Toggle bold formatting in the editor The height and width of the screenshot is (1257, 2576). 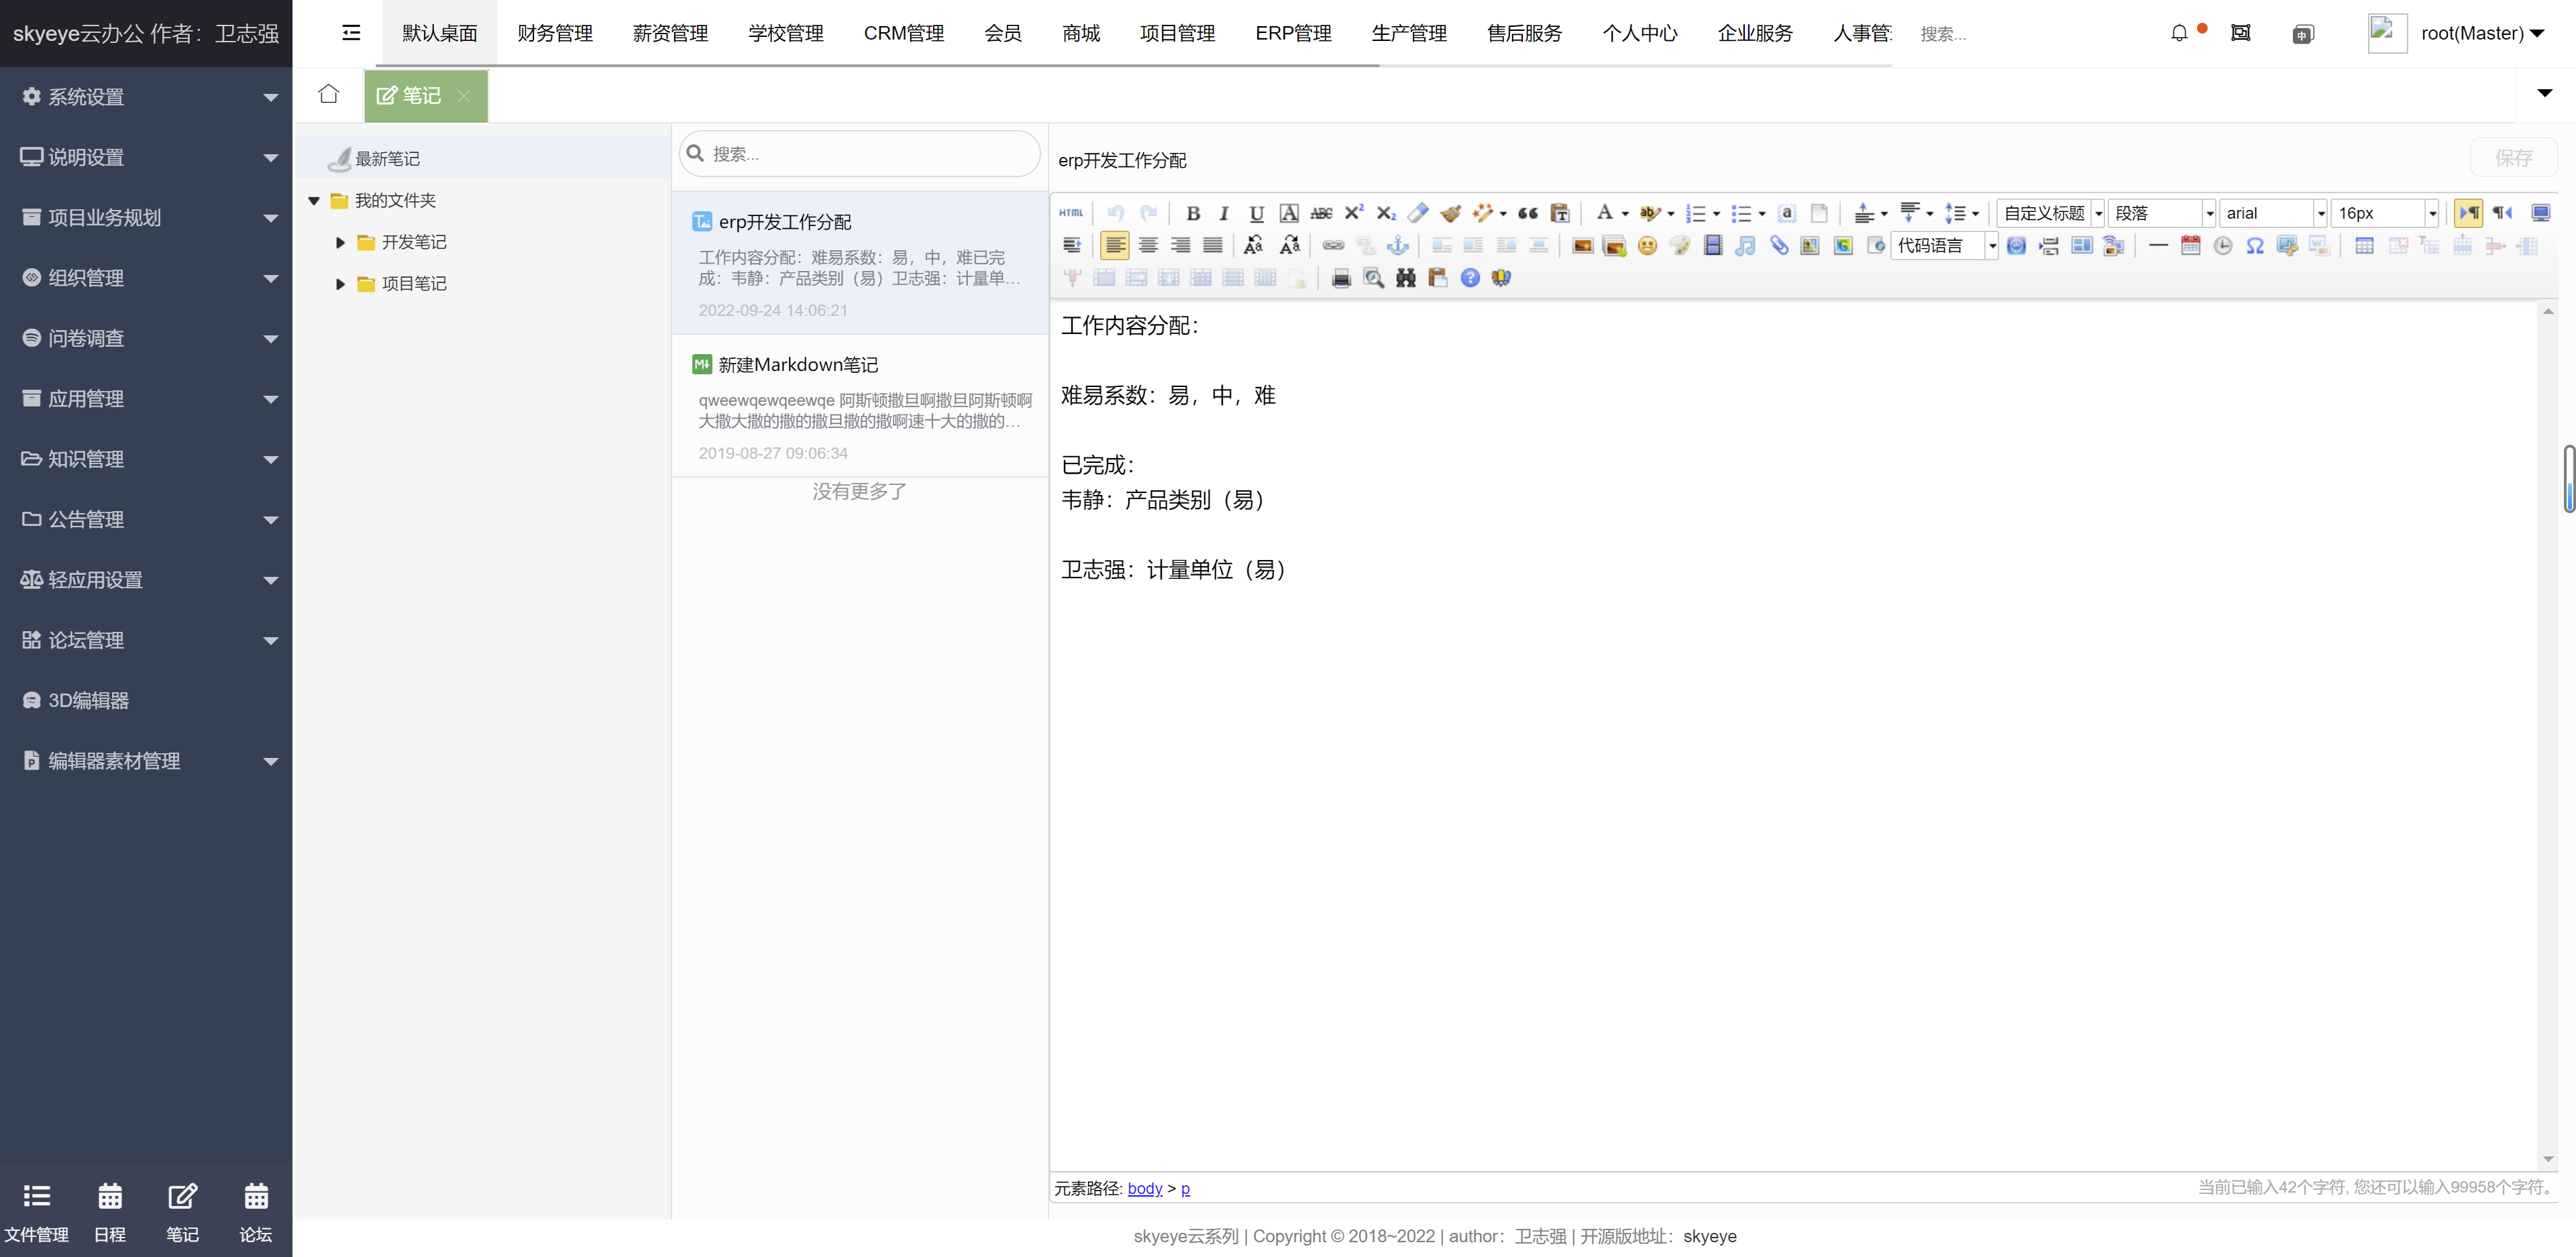(1192, 213)
